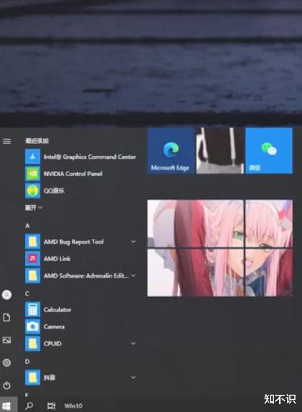Click the Win10 taskbar label
The image size is (302, 412).
(74, 406)
